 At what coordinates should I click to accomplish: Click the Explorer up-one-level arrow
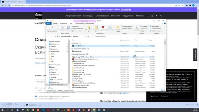55,36
